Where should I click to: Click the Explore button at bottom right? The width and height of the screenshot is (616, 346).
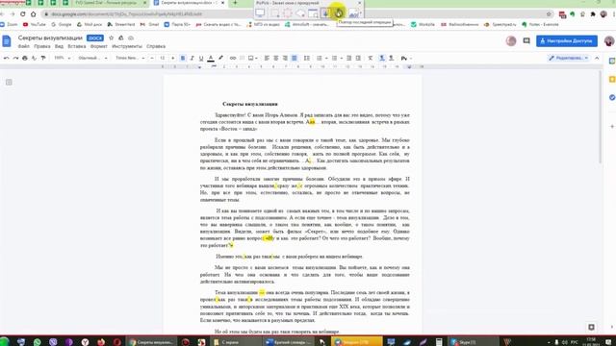[591, 327]
